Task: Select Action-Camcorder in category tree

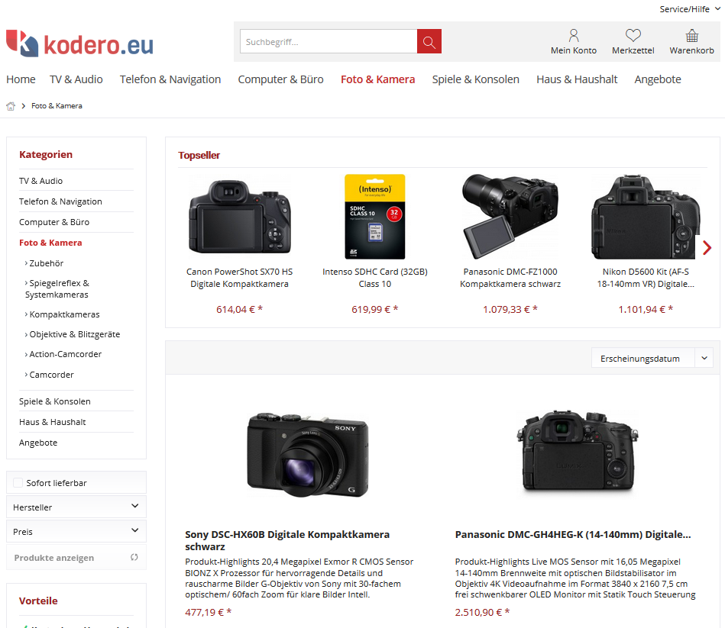Action: [x=65, y=354]
